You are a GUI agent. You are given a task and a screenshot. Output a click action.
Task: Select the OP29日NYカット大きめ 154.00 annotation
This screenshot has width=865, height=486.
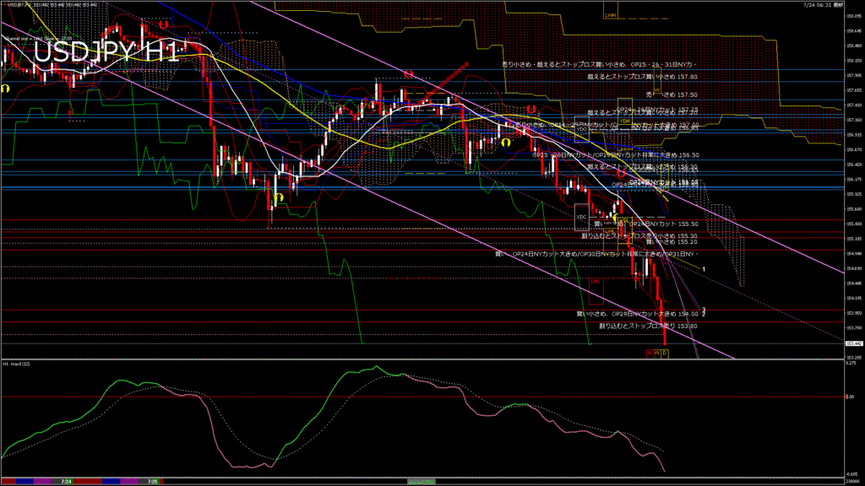(637, 314)
